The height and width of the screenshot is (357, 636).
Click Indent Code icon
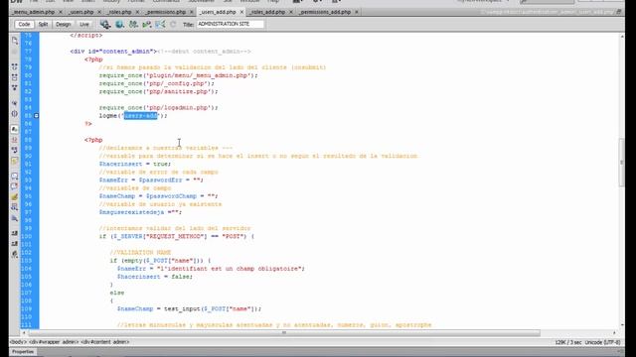click(x=15, y=233)
